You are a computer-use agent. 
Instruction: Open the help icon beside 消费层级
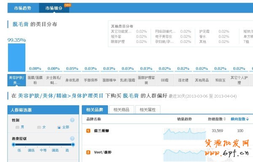pos(72,138)
